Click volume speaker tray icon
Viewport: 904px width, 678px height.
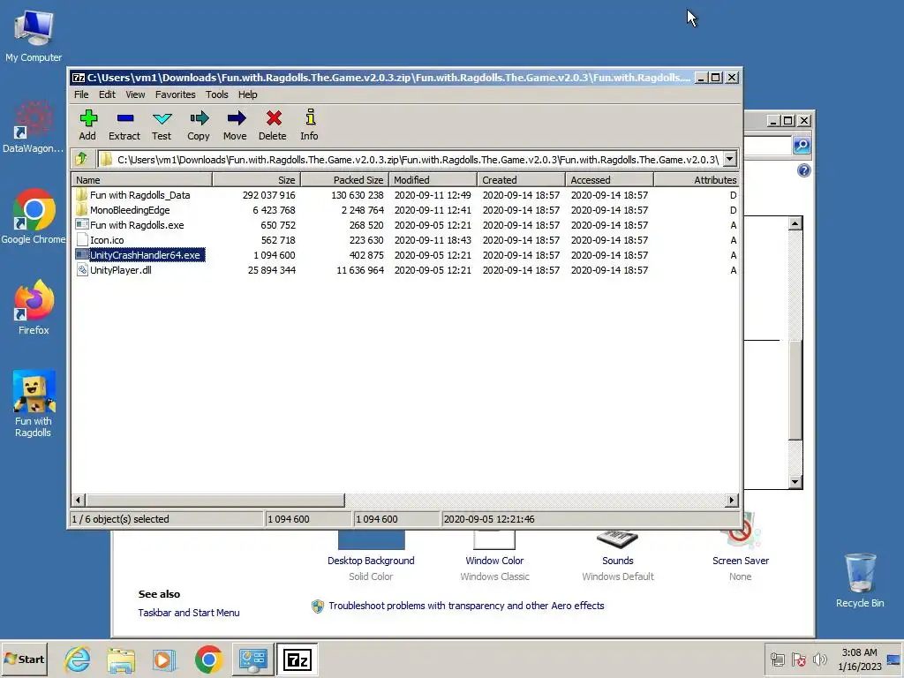pos(819,659)
